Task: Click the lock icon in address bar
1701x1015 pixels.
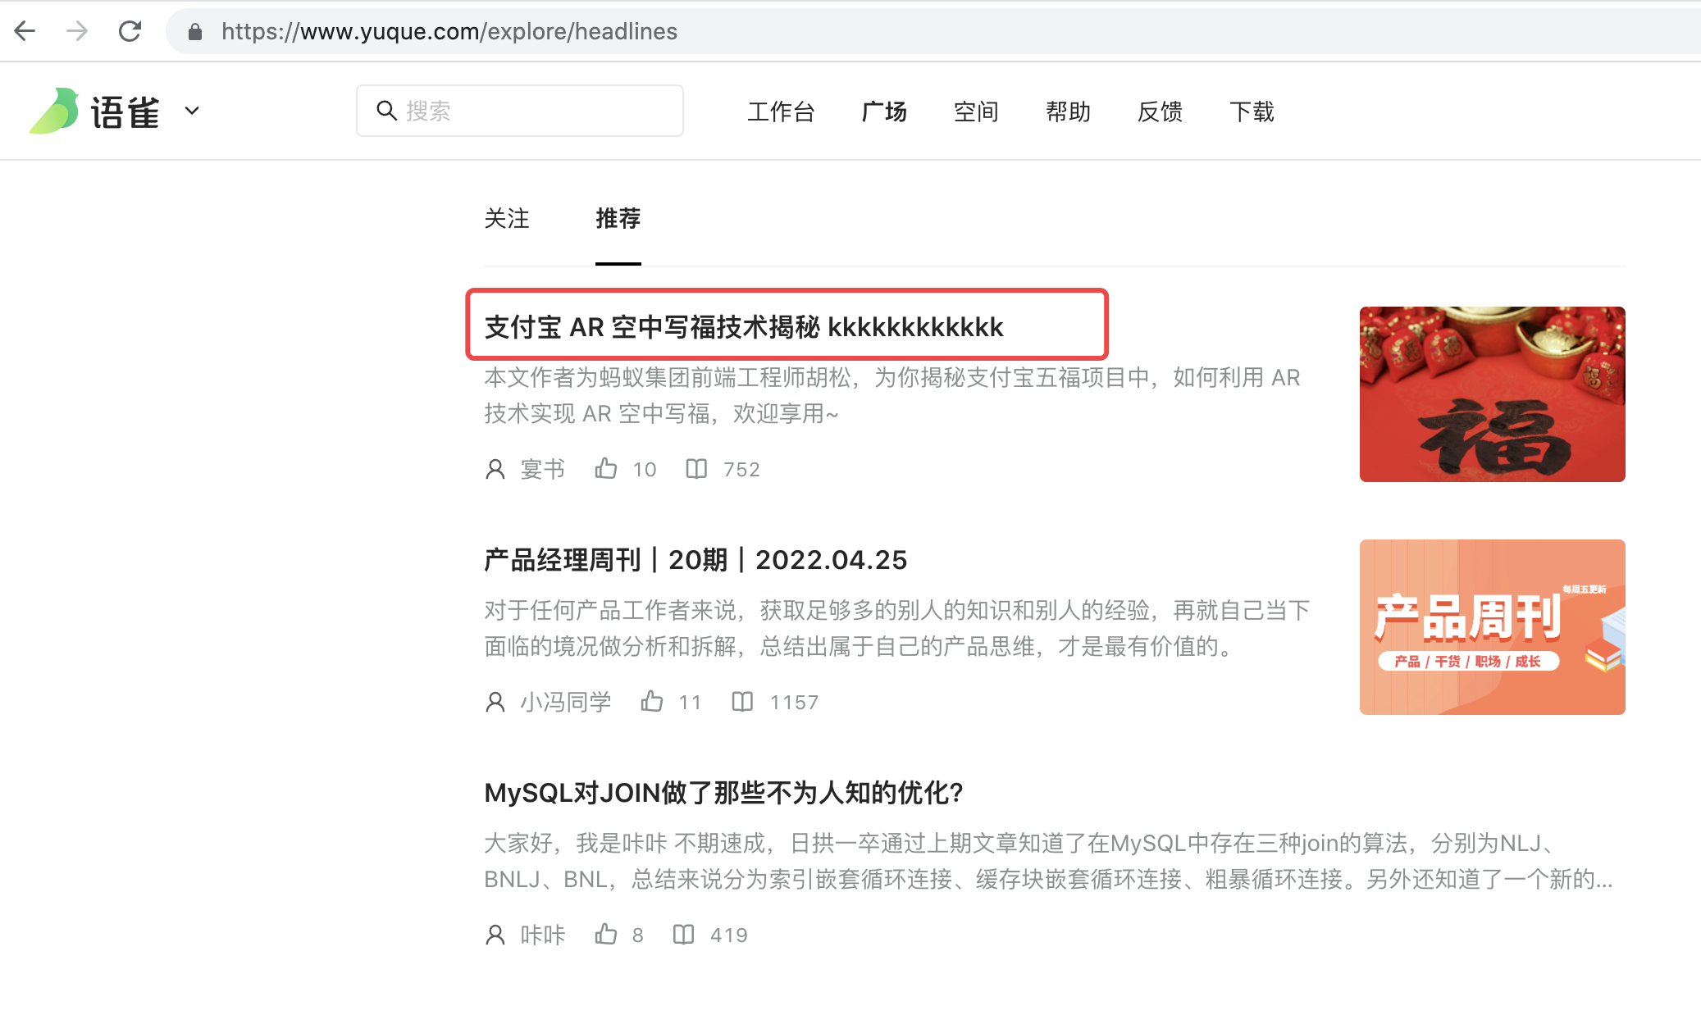Action: pyautogui.click(x=194, y=32)
